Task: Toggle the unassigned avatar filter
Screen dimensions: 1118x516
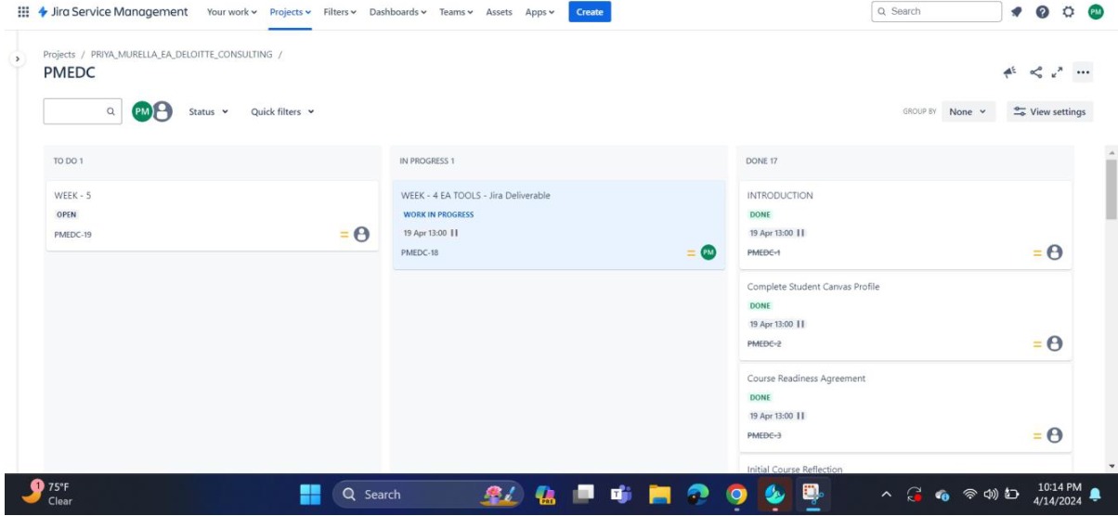Action: coord(162,111)
